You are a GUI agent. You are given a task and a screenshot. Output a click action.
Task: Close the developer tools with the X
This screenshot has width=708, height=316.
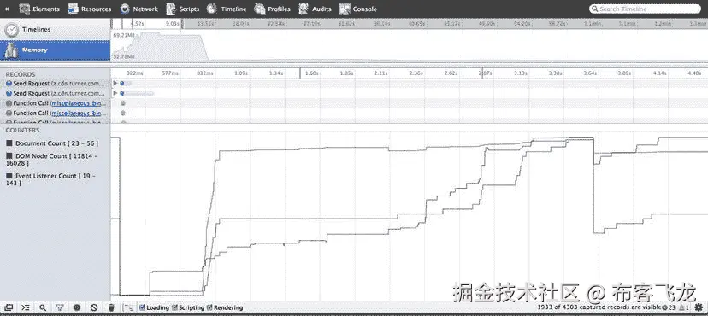pyautogui.click(x=7, y=9)
